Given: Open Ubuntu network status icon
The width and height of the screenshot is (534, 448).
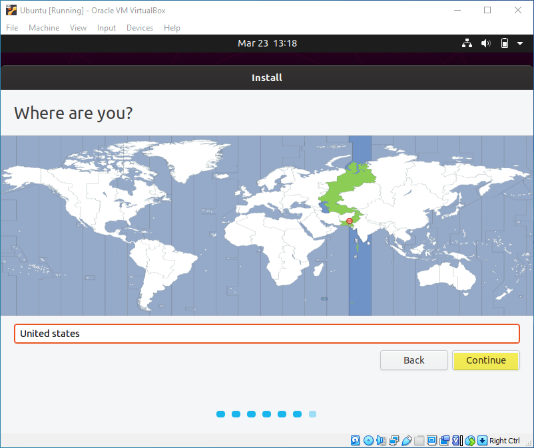Looking at the screenshot, I should pyautogui.click(x=467, y=43).
